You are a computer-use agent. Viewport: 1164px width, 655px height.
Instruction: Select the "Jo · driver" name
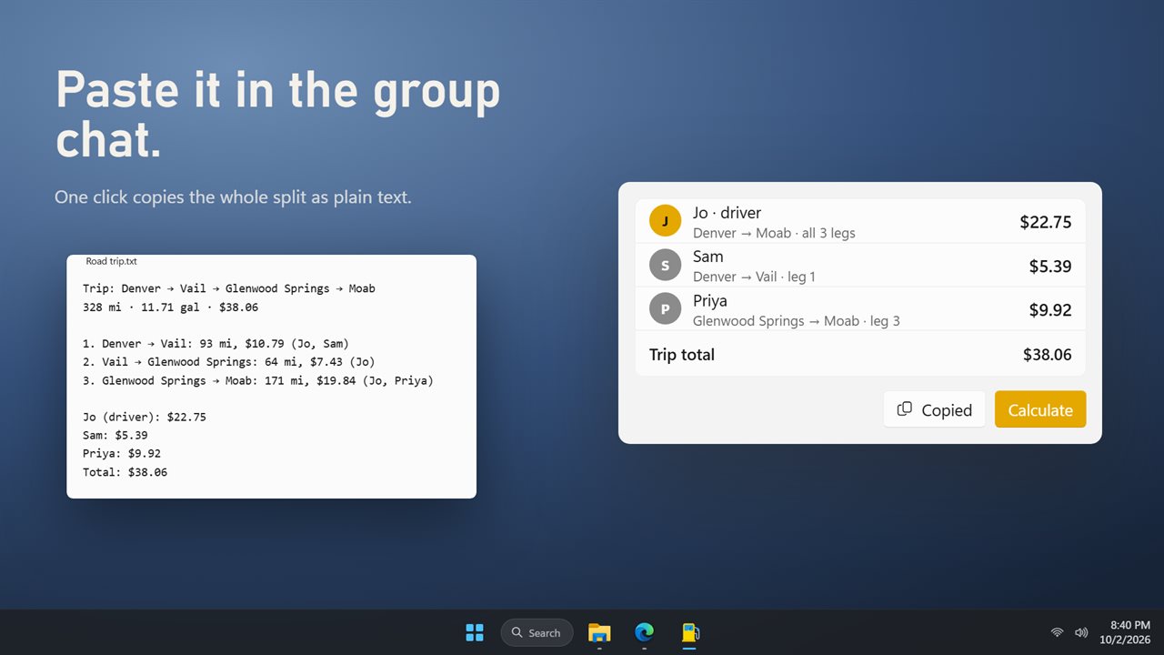point(727,213)
